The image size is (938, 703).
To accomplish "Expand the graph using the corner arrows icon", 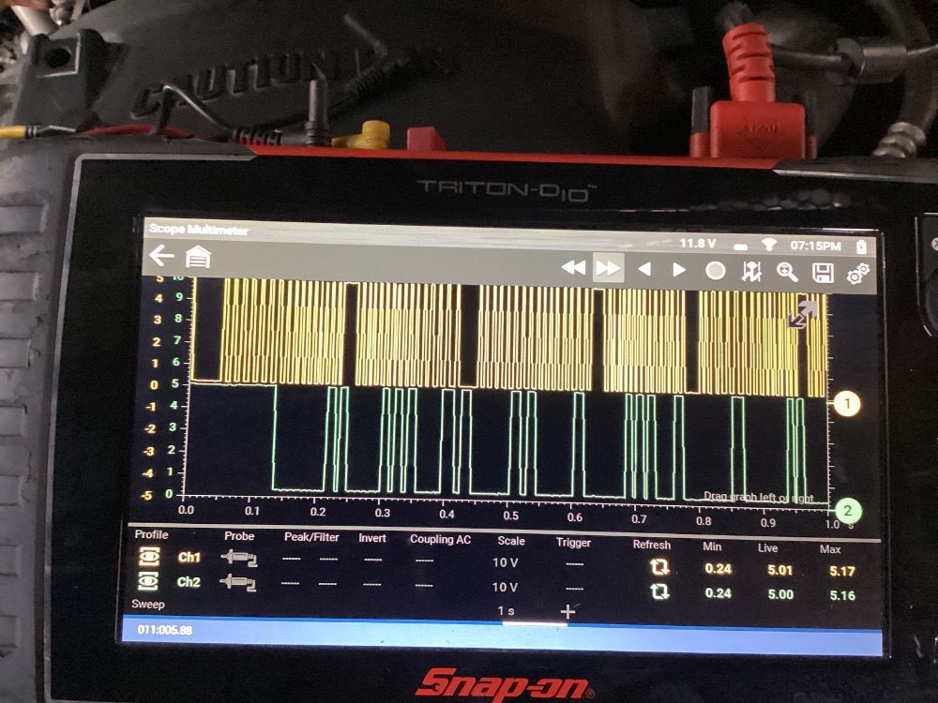I will pyautogui.click(x=800, y=315).
